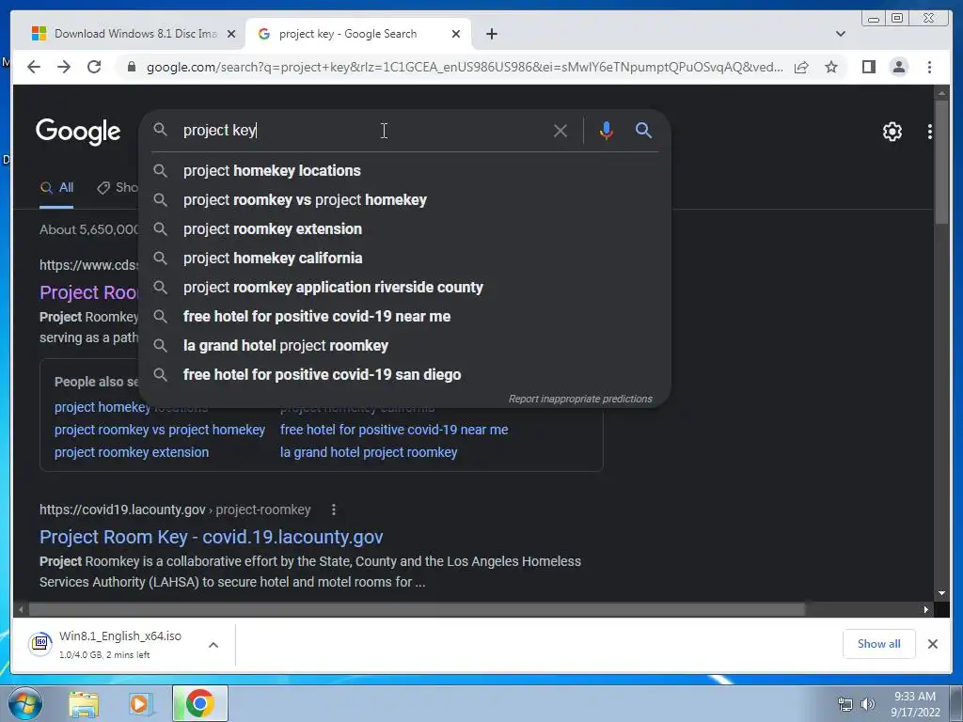Screen dimensions: 963x722
Task: Switch to project key Google Search tab
Action: pyautogui.click(x=358, y=34)
